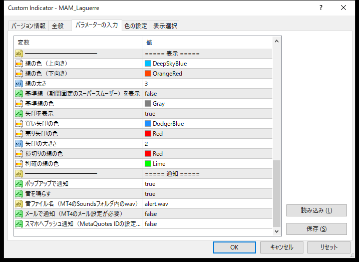Click the color-type icon beside 買い矢印の色

click(19, 124)
